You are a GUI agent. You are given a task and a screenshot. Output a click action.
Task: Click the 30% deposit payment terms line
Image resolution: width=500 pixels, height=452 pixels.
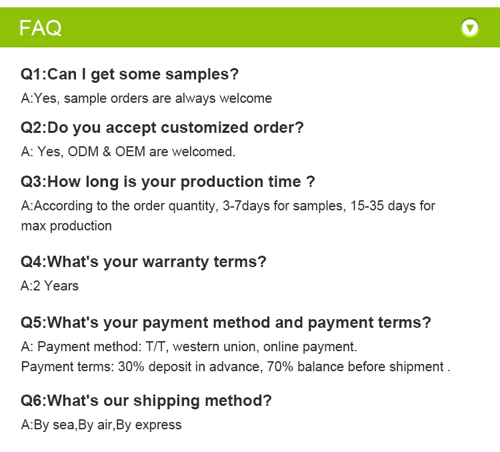point(235,367)
